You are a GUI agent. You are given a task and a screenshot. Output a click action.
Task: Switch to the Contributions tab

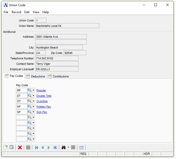click(58, 76)
